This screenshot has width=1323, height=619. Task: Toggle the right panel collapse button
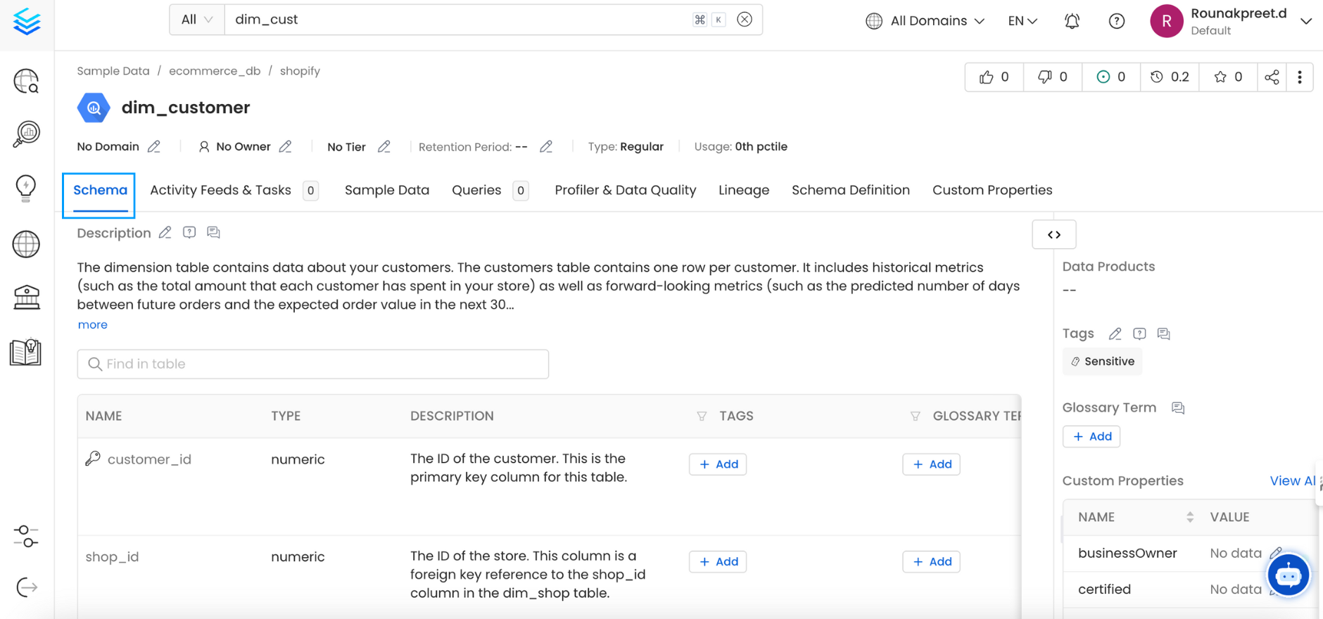pos(1053,235)
